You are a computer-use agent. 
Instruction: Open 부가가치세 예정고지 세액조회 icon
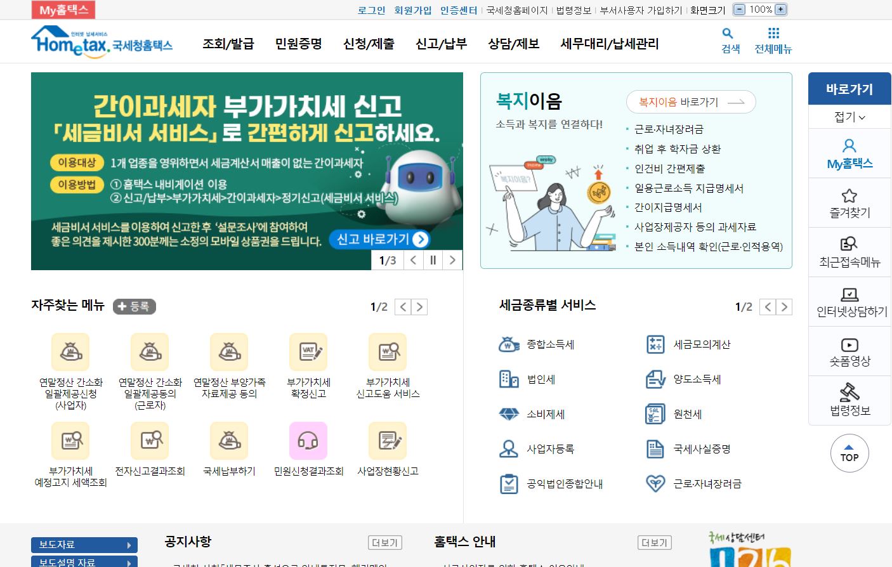point(70,441)
